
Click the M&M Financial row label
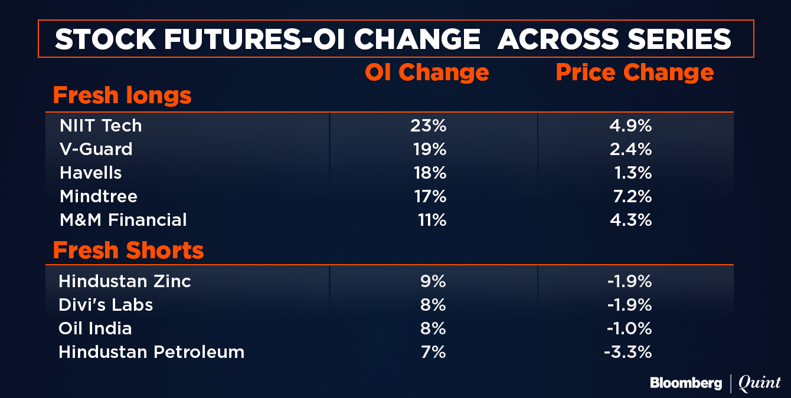(x=123, y=220)
